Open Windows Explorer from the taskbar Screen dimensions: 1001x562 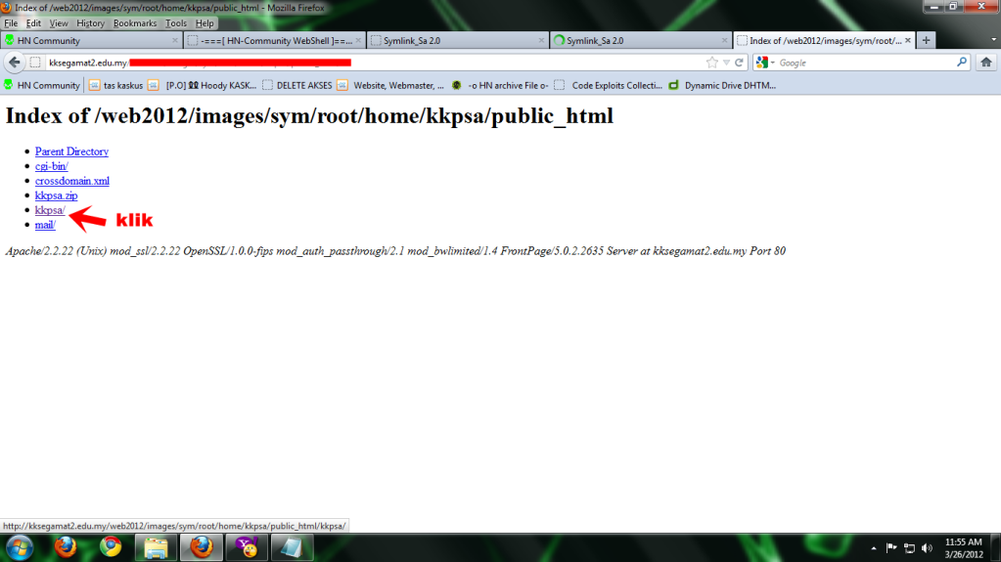coord(156,546)
